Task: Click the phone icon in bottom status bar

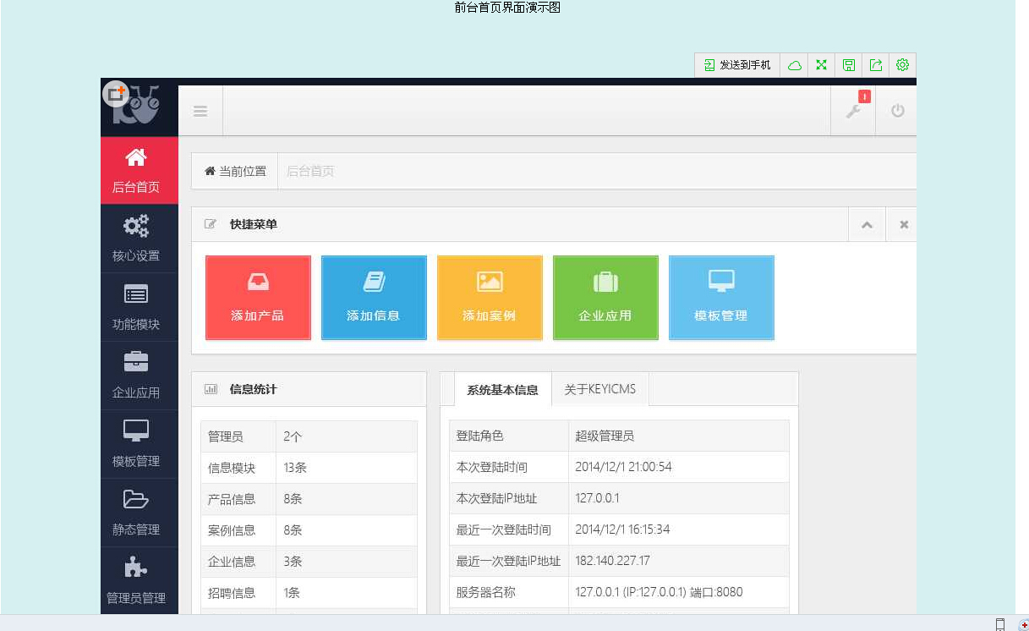Action: coord(1000,624)
